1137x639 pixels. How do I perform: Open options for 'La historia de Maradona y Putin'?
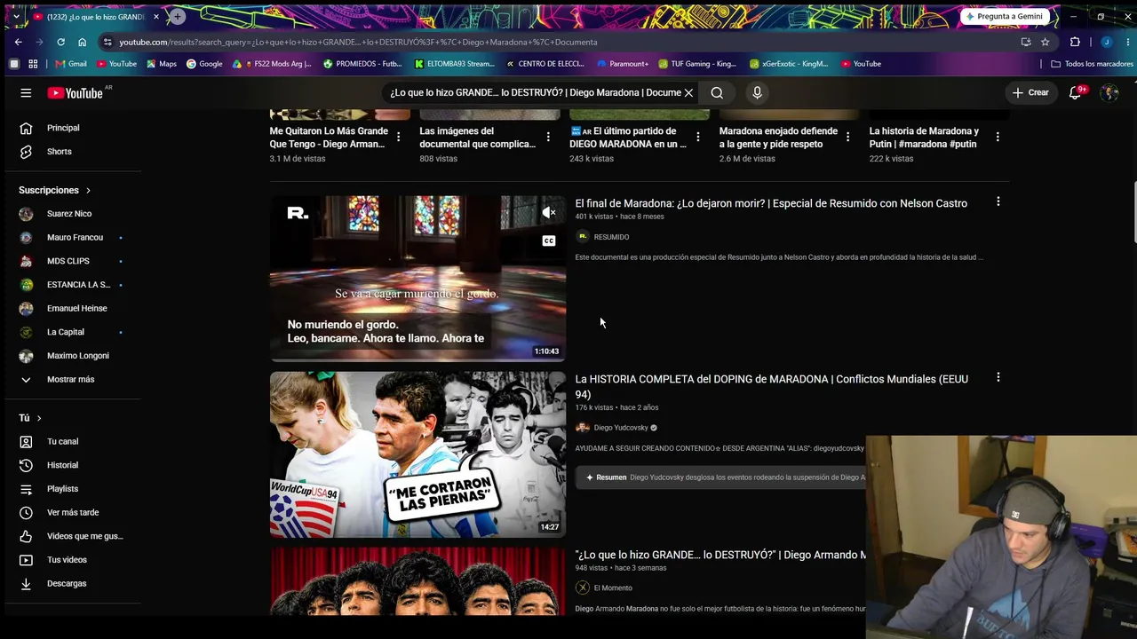tap(998, 137)
